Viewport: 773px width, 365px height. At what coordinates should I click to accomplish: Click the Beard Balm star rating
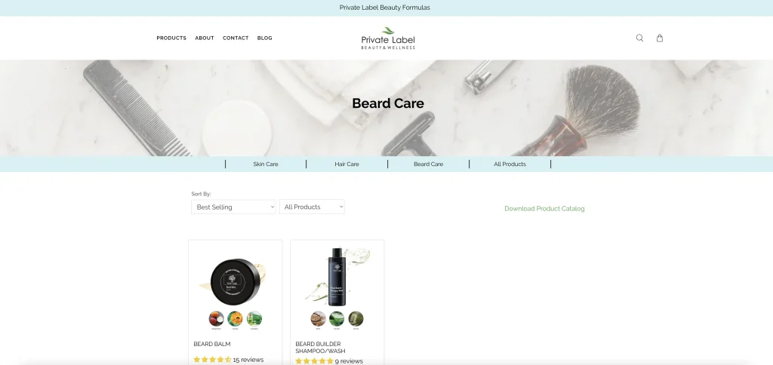tap(212, 360)
